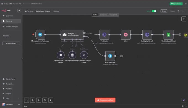The height and width of the screenshot is (108, 188).
Task: Open the Admin Panel
Action: pyautogui.click(x=11, y=79)
